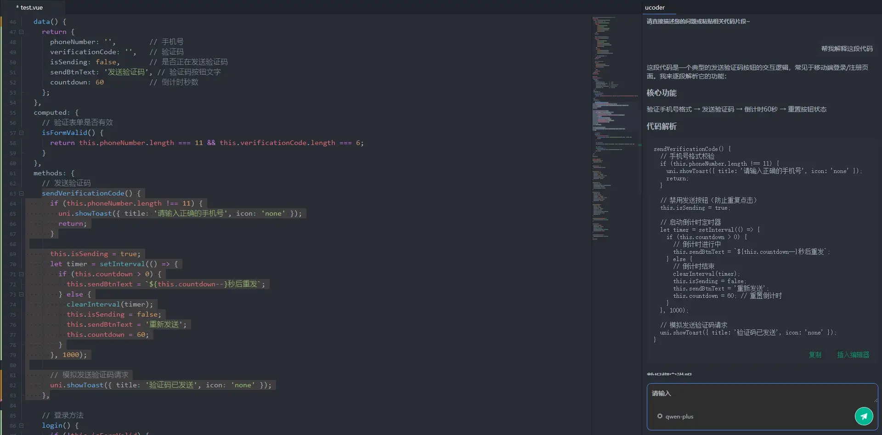882x435 pixels.
Task: Collapse the isFormValid function at line 57
Action: point(21,133)
